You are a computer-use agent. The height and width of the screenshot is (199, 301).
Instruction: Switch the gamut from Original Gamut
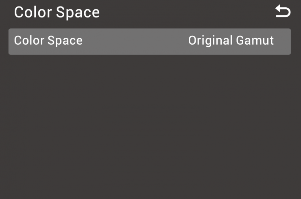point(231,41)
